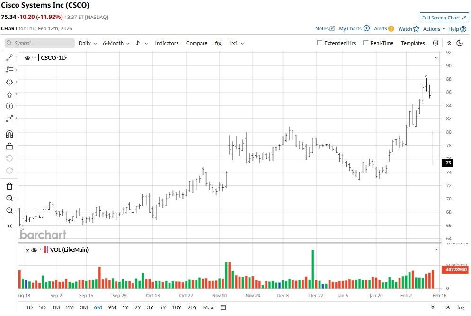Select the Max time range
The height and width of the screenshot is (316, 471).
pyautogui.click(x=208, y=307)
